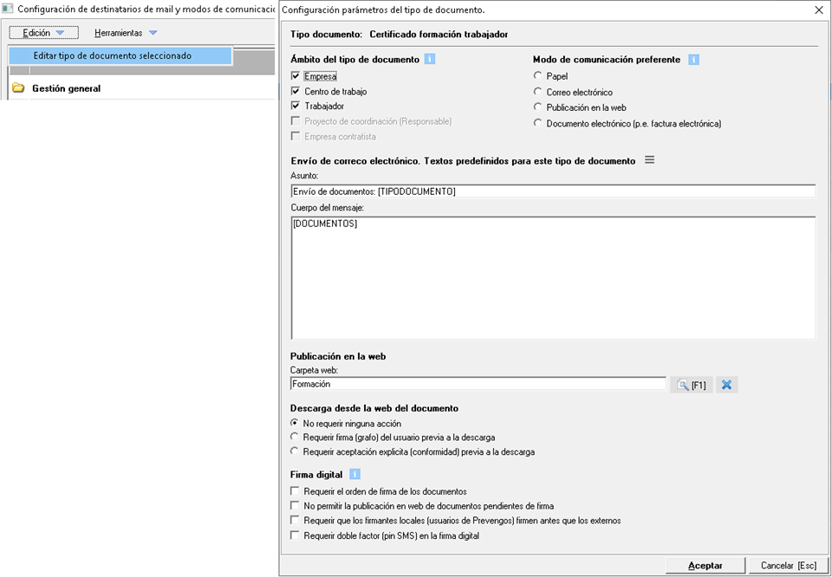Open the Herramientas dropdown menu
The height and width of the screenshot is (577, 832).
[x=126, y=33]
